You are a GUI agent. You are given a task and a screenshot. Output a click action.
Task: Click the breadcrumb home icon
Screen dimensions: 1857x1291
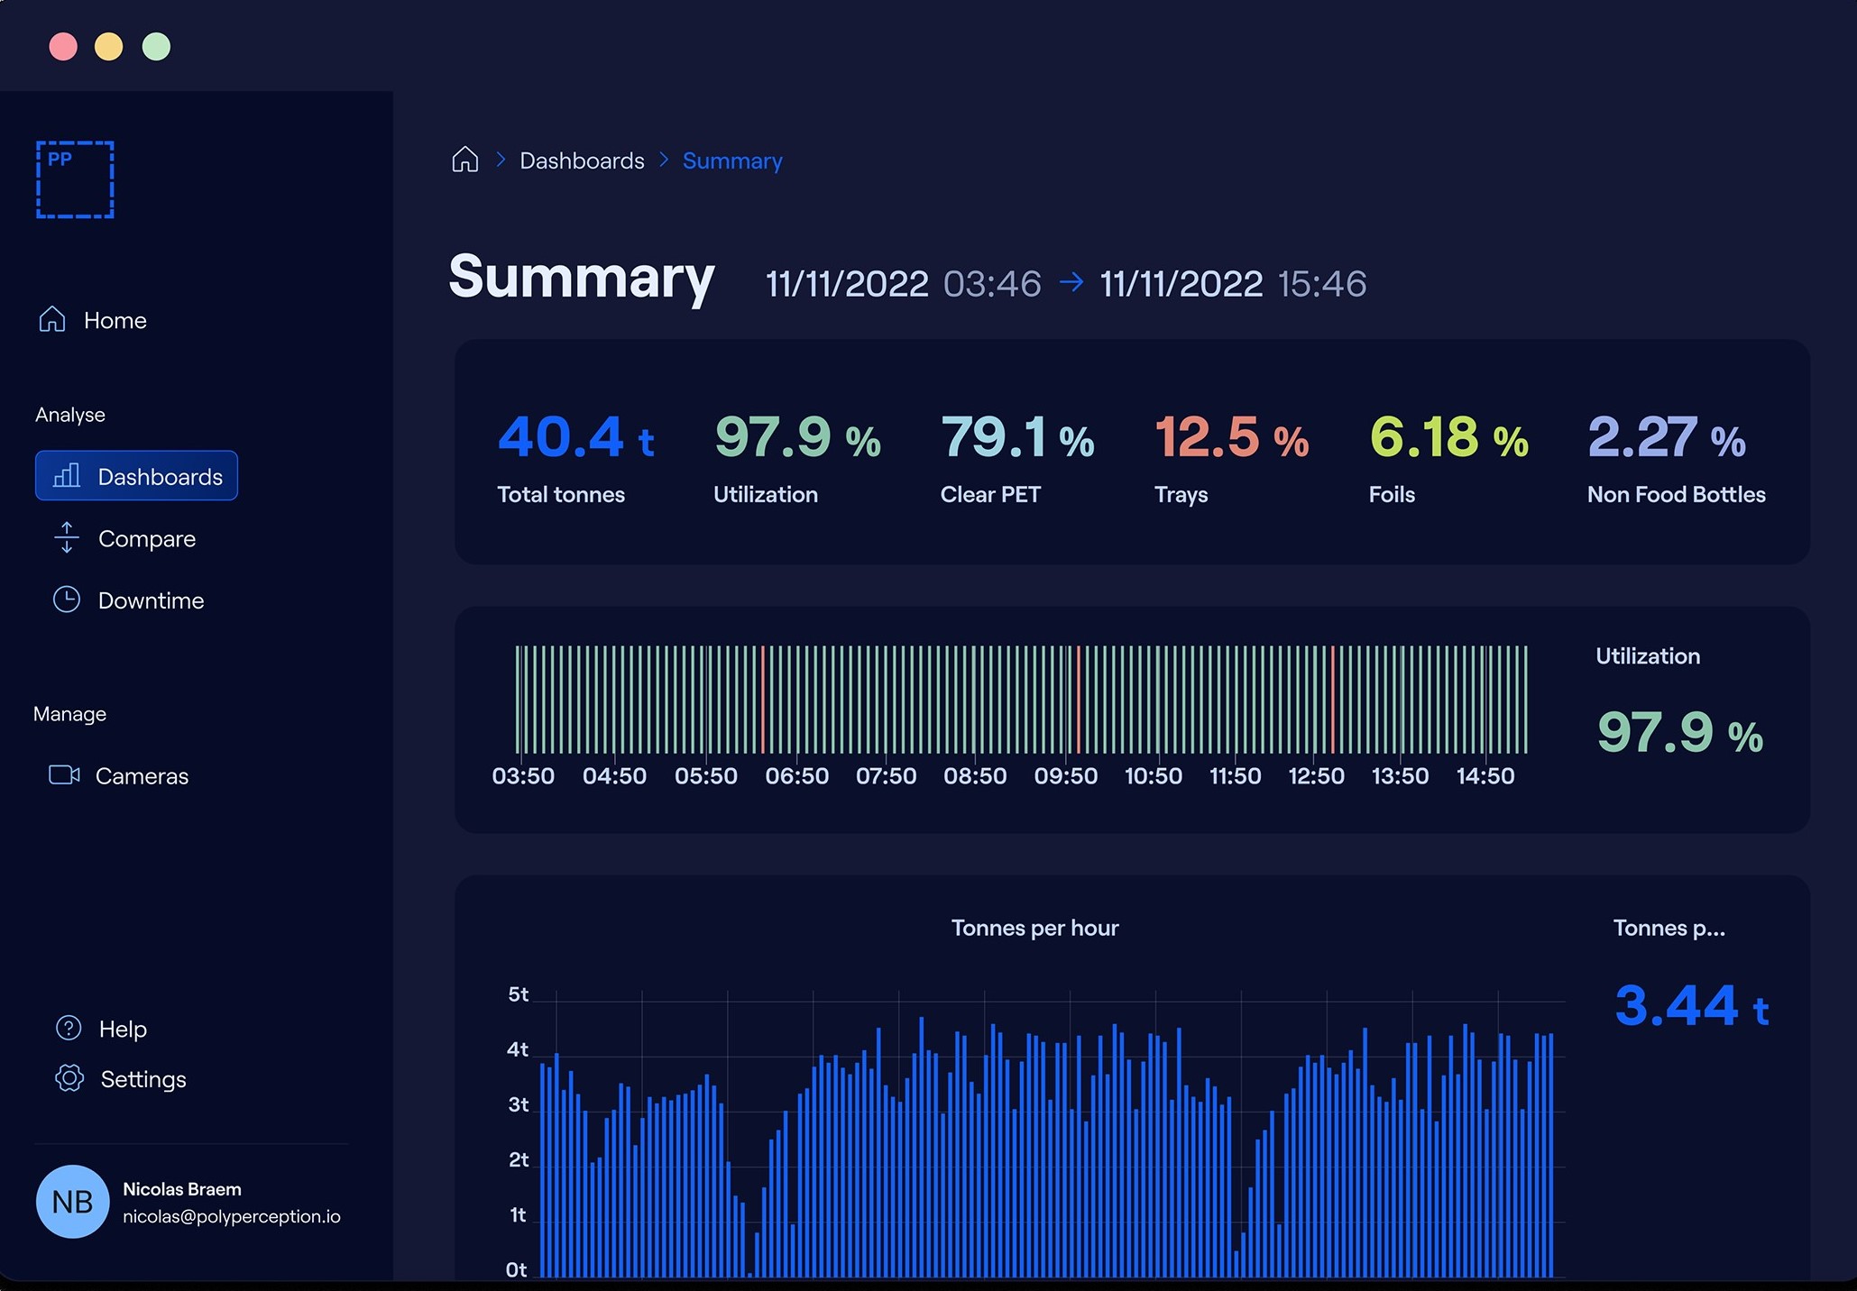(464, 160)
